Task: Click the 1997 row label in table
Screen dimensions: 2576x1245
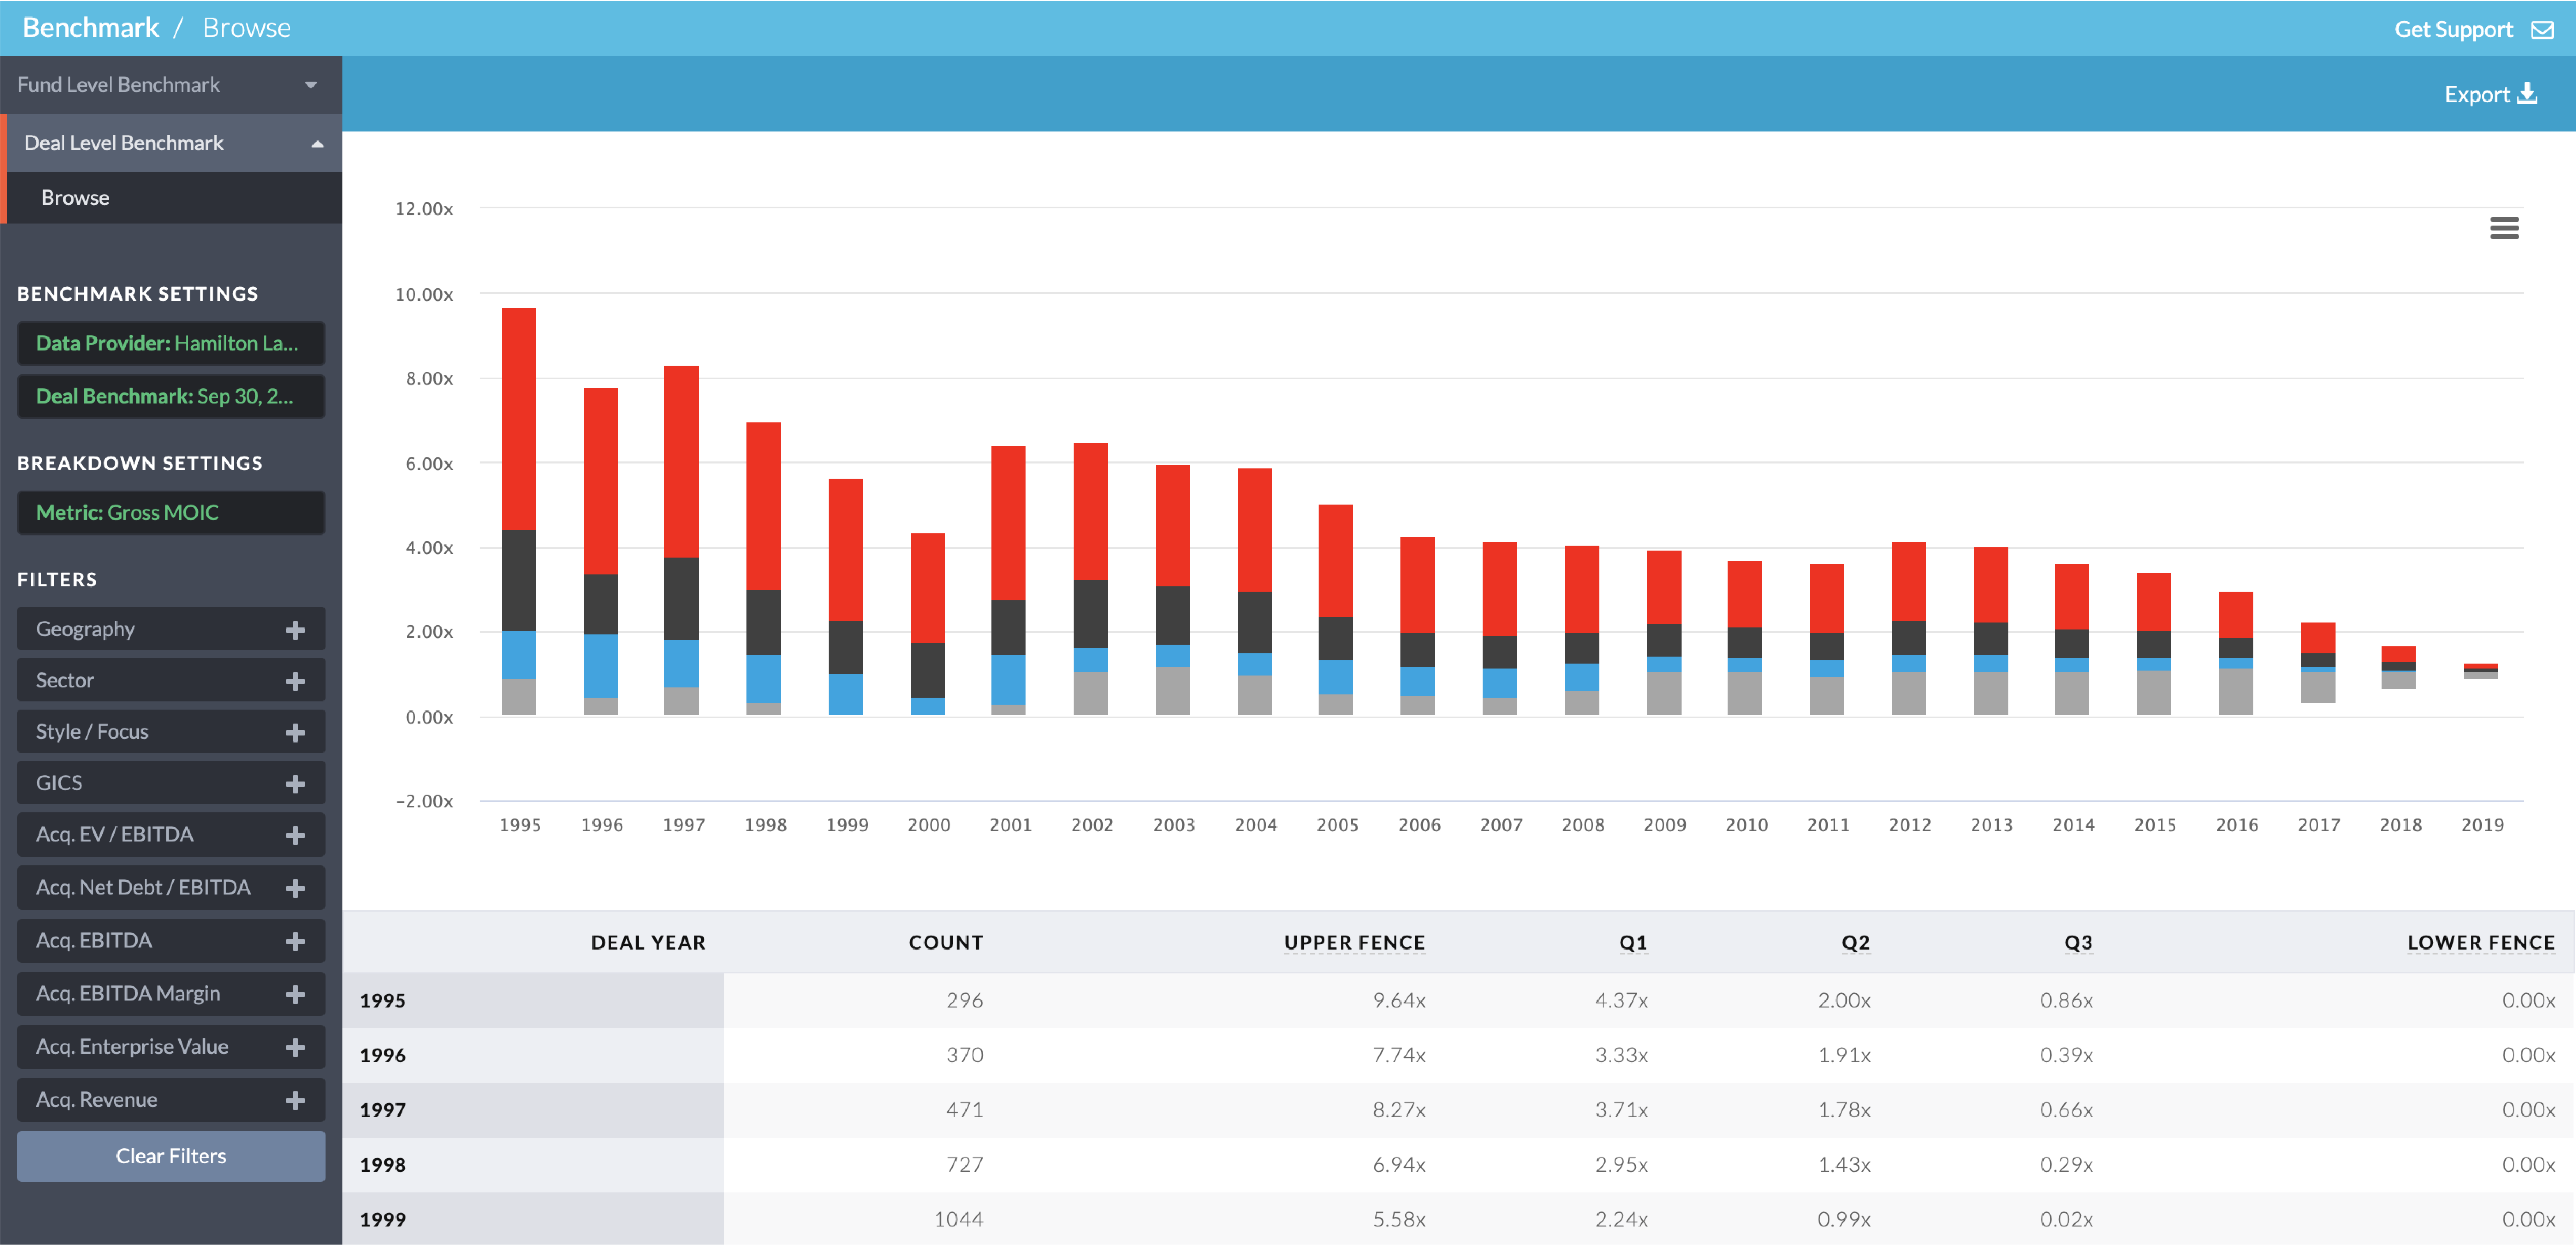Action: 383,1110
